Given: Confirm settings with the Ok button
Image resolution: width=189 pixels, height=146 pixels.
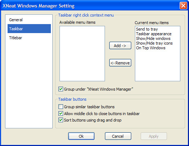Looking at the screenshot, I should pyautogui.click(x=81, y=136).
